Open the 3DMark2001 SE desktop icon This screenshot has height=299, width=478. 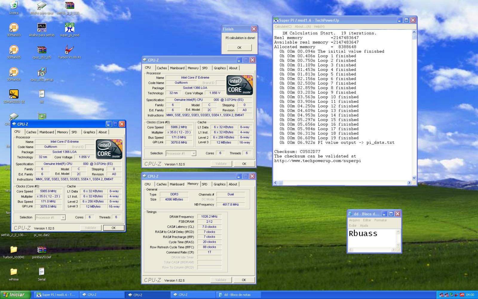tap(14, 94)
